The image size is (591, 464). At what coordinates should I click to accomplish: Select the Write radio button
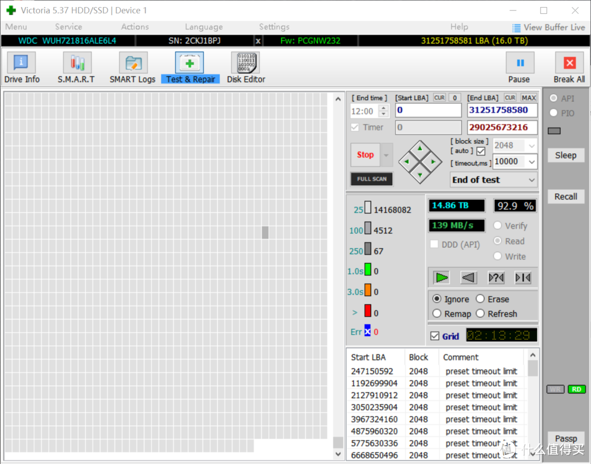(x=497, y=256)
